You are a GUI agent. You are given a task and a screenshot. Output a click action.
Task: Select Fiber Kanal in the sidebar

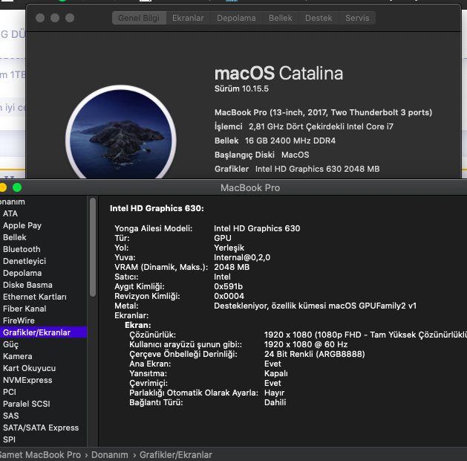(x=25, y=309)
